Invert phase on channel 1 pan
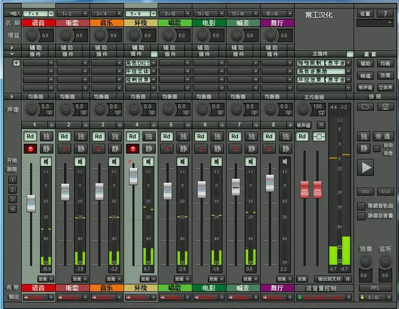399x309 pixels. pyautogui.click(x=50, y=113)
